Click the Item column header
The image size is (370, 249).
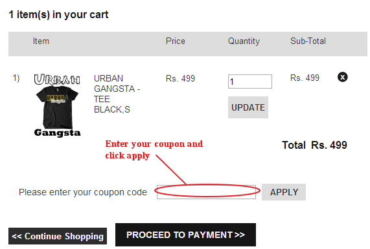point(41,41)
